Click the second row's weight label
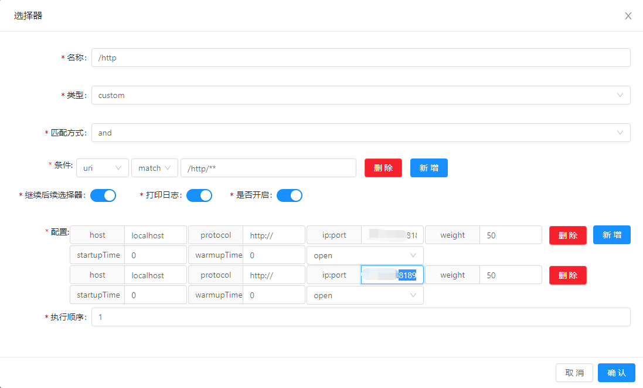The image size is (643, 388). 453,275
